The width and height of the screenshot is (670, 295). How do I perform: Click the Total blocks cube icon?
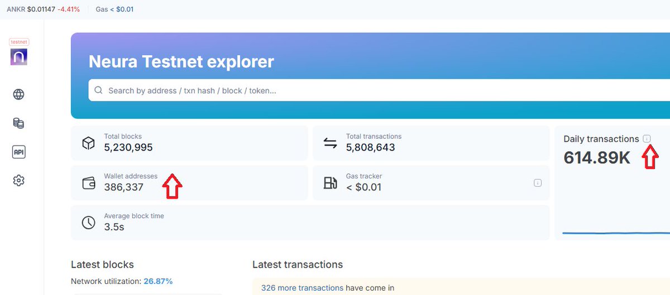[x=88, y=143]
